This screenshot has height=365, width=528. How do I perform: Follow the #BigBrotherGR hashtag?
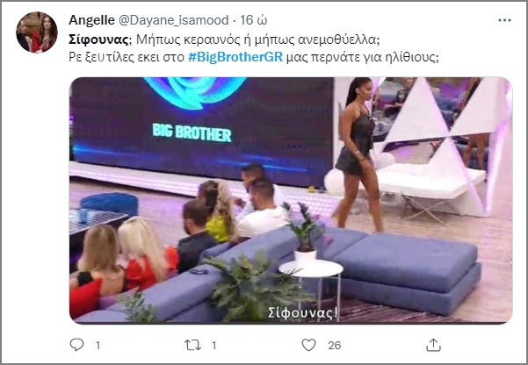[235, 57]
